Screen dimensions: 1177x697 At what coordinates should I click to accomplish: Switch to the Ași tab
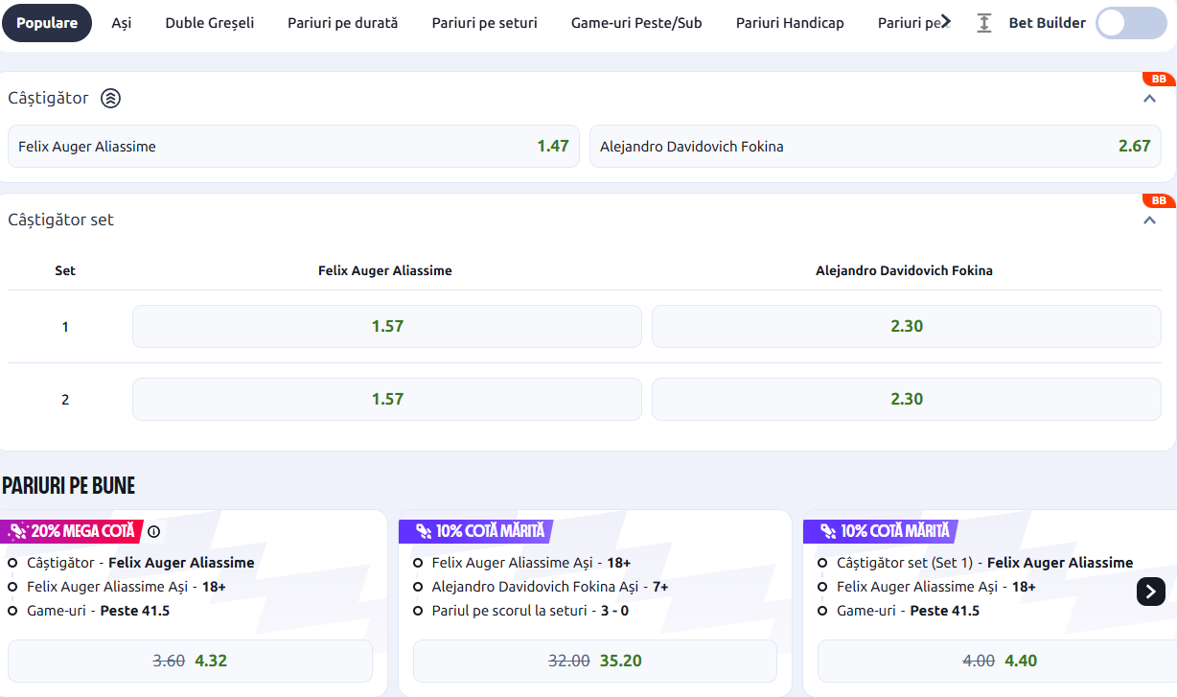[122, 23]
